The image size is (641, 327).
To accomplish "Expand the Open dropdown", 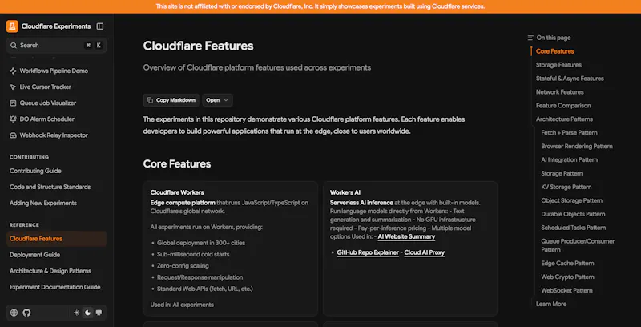I will point(217,100).
